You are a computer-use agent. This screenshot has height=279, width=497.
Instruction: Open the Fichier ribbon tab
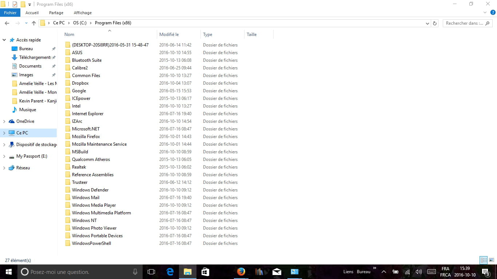click(x=10, y=13)
